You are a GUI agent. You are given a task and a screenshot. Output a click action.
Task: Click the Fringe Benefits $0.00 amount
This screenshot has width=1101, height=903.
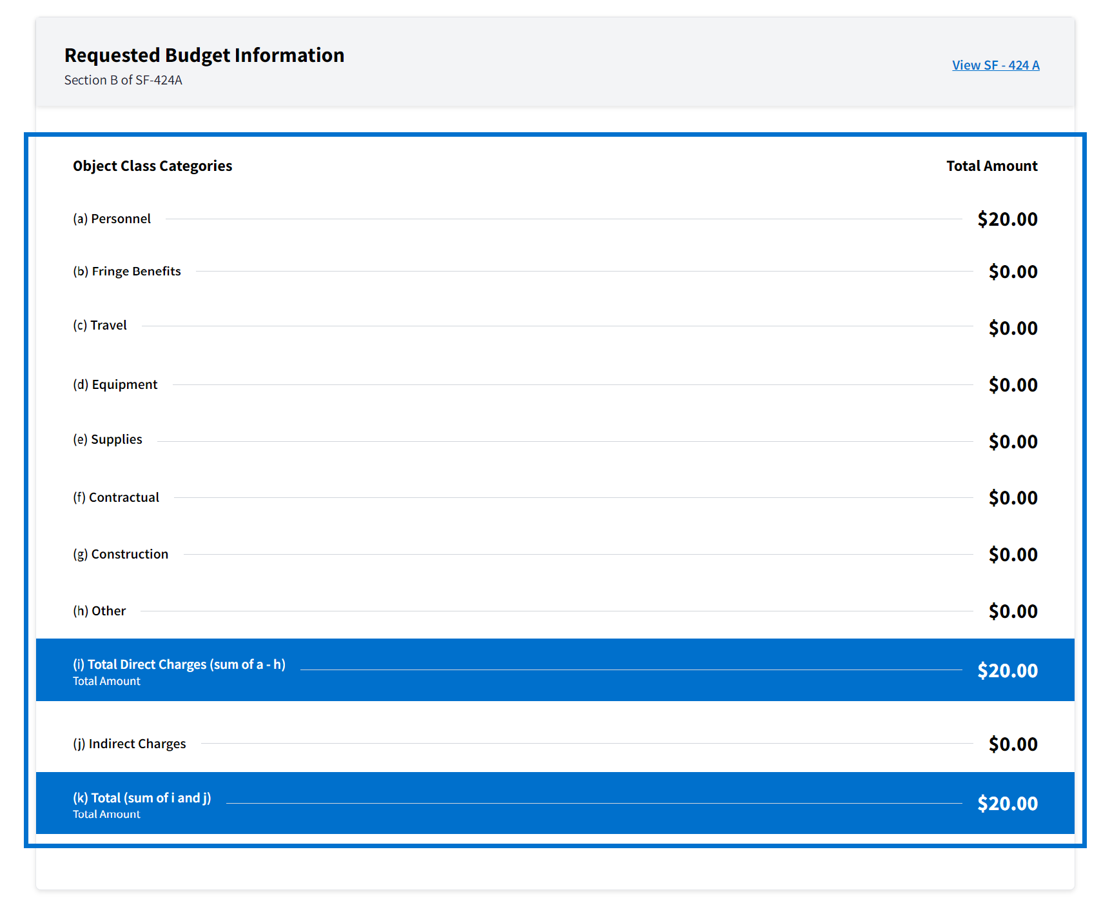click(x=1013, y=272)
